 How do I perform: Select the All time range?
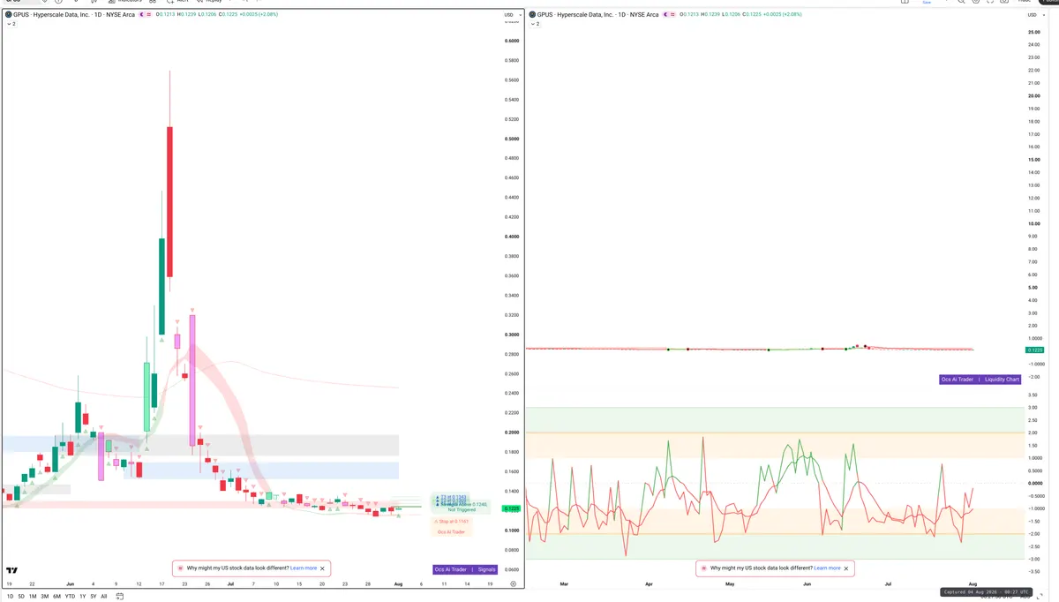[x=103, y=597]
